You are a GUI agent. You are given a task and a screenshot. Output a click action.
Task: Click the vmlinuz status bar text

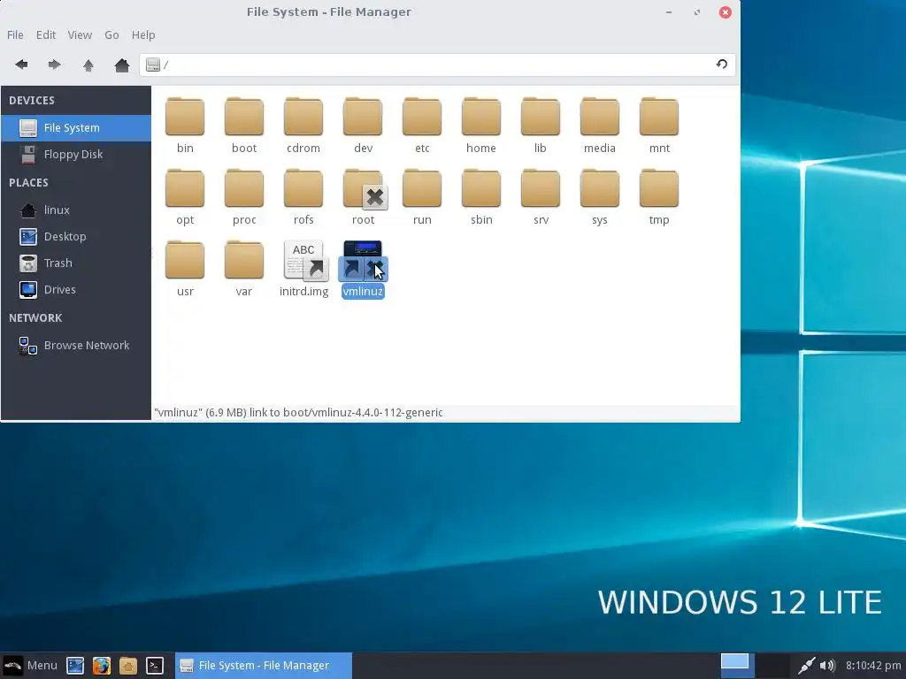pos(298,412)
